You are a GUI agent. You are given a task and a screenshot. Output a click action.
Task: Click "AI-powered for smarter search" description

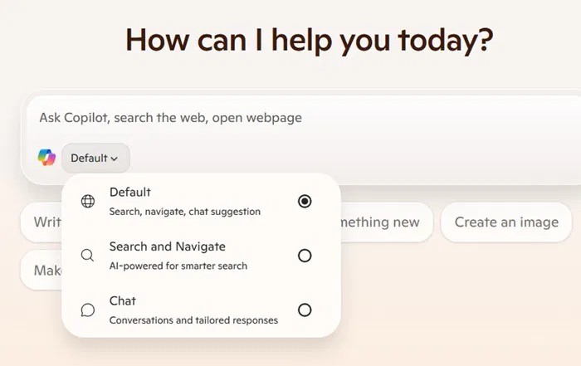click(178, 266)
